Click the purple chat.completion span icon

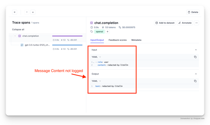click(x=20, y=36)
